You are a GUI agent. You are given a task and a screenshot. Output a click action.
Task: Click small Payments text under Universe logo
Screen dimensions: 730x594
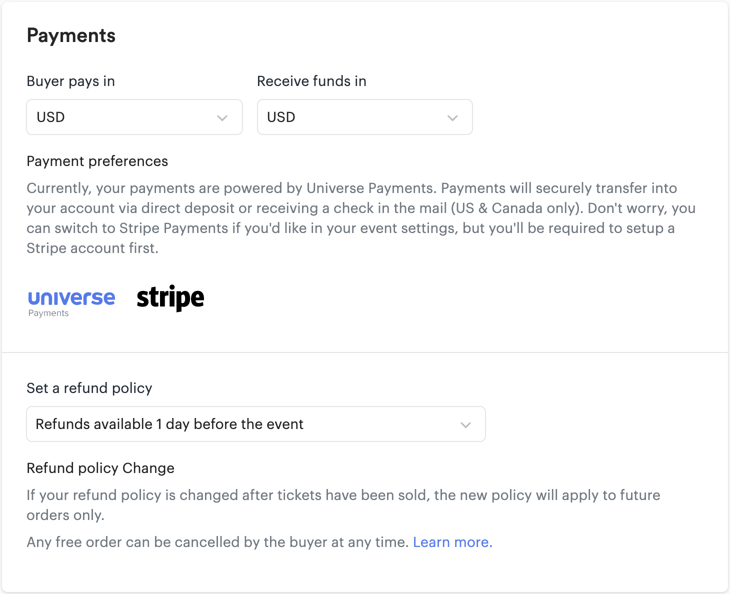point(48,313)
